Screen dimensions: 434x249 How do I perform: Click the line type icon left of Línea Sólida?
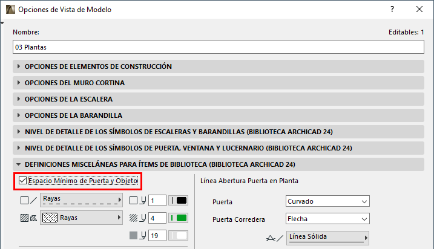[x=275, y=238]
